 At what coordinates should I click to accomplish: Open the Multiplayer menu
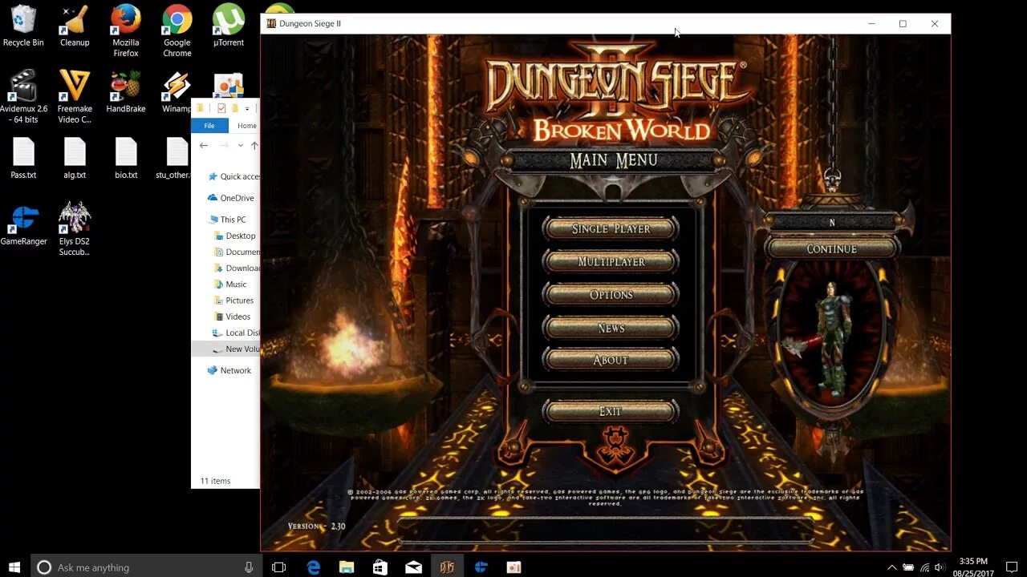click(611, 261)
